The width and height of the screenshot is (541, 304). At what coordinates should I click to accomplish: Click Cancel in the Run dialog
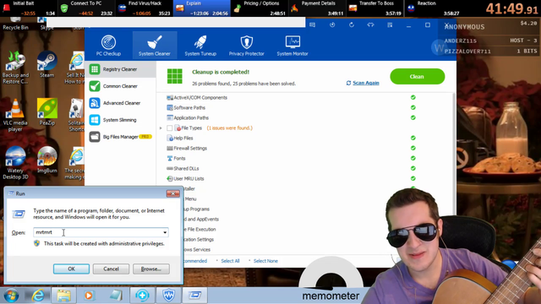pos(111,269)
